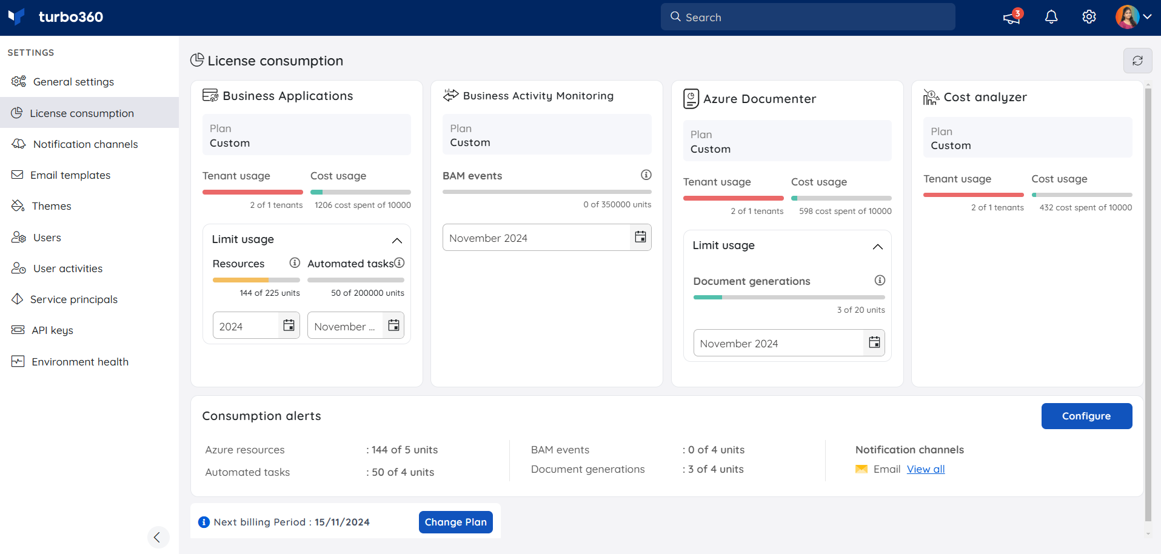Click the Configure button
The width and height of the screenshot is (1161, 554).
[1086, 416]
